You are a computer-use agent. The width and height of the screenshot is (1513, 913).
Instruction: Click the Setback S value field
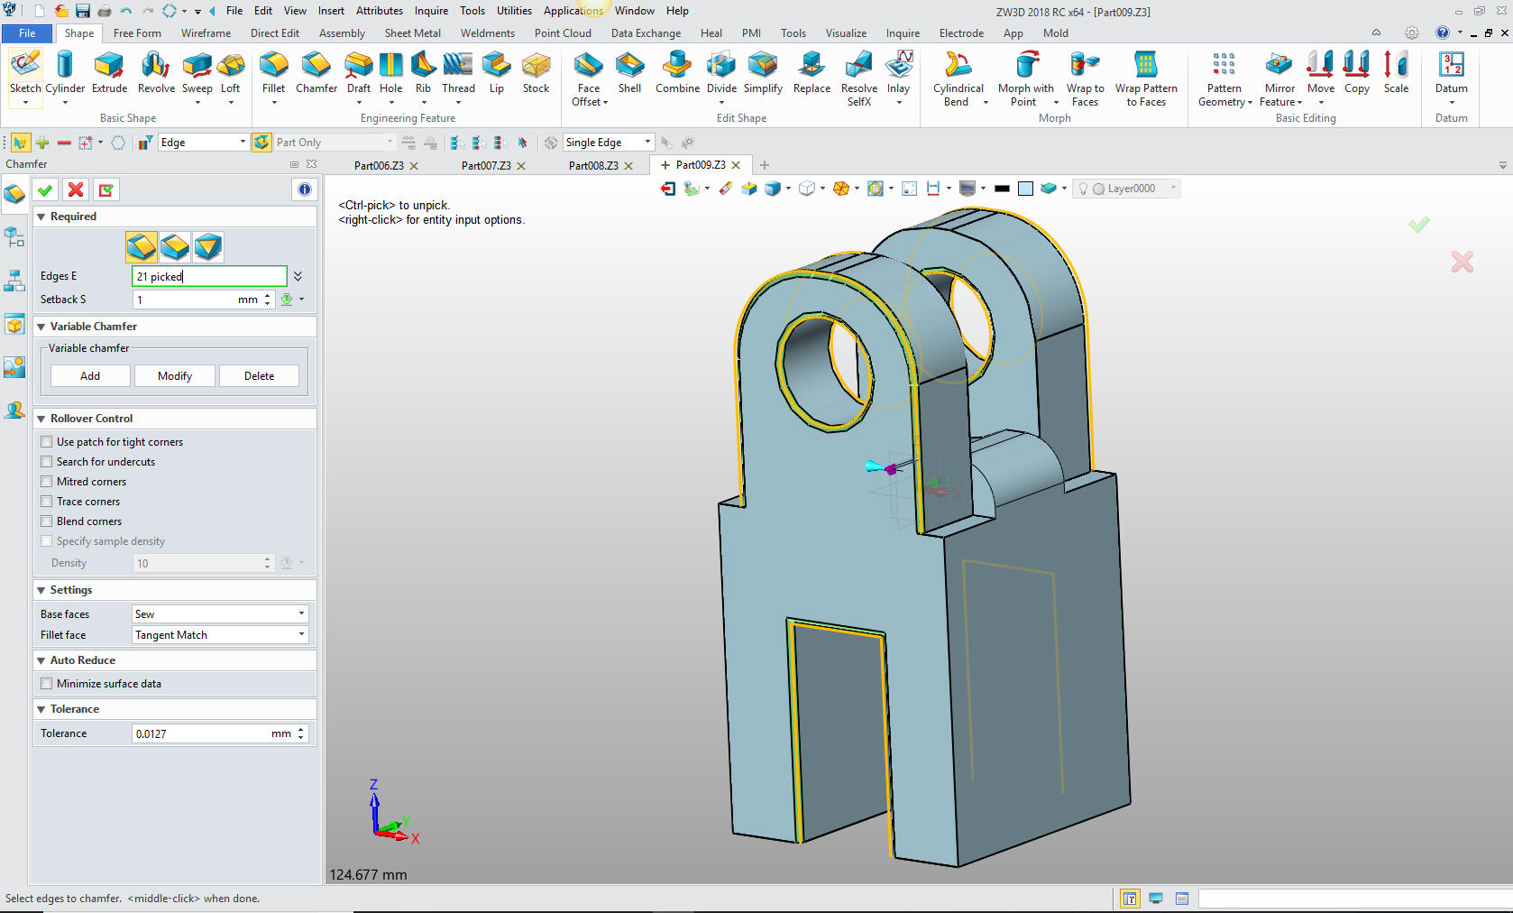pyautogui.click(x=185, y=300)
